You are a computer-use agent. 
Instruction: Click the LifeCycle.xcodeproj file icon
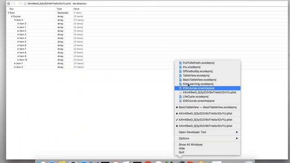(180, 96)
